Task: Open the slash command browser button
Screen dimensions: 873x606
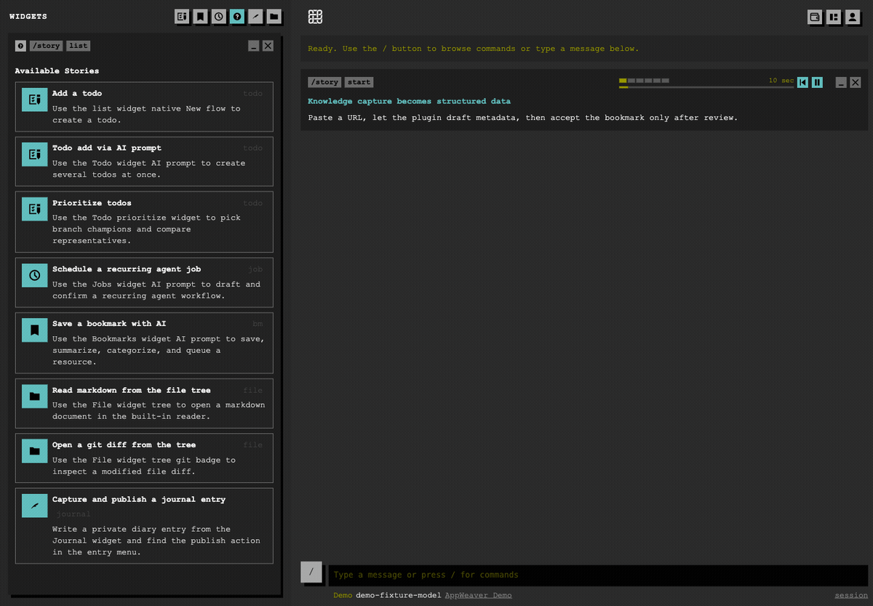Action: pyautogui.click(x=311, y=572)
